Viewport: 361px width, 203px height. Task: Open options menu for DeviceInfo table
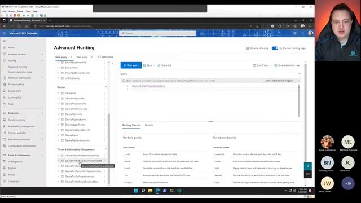pos(105,93)
